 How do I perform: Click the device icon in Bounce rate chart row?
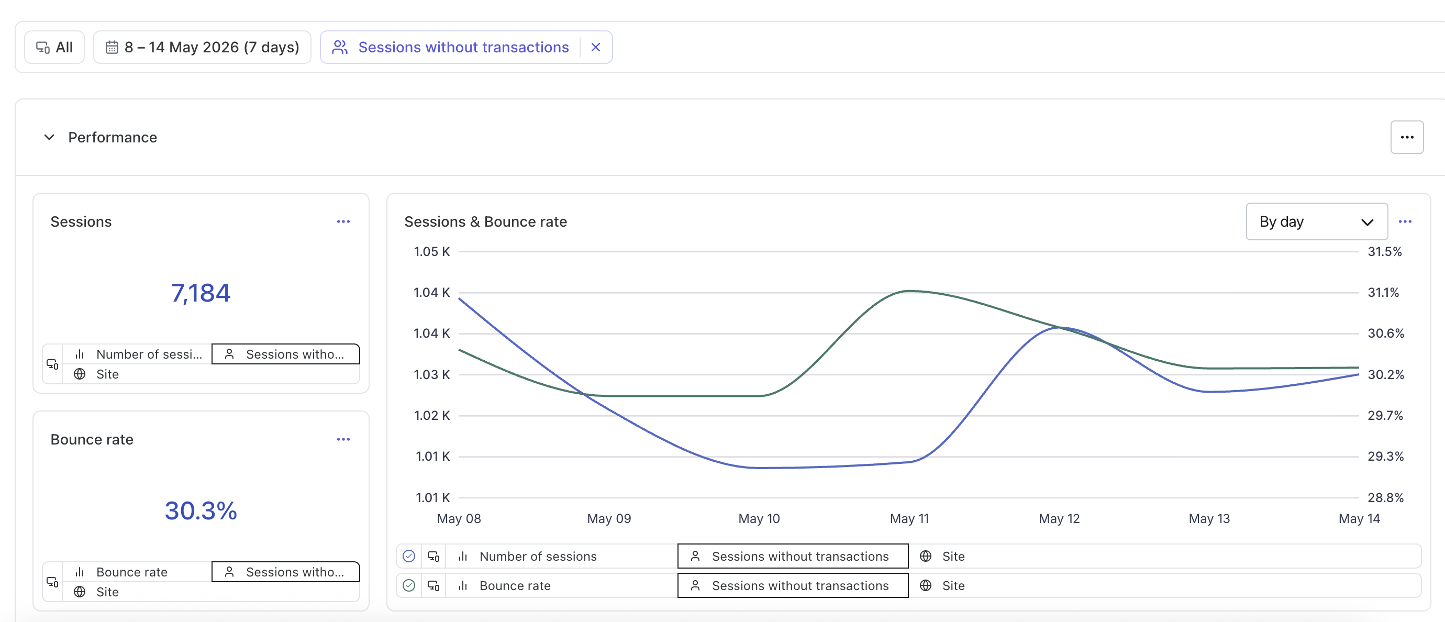click(x=433, y=585)
